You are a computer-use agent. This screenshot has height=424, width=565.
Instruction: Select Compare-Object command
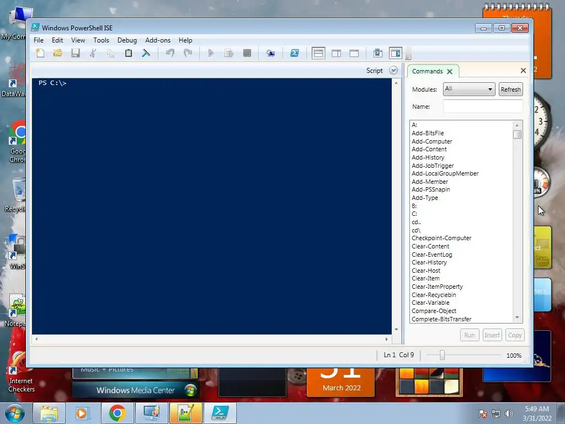coord(434,311)
